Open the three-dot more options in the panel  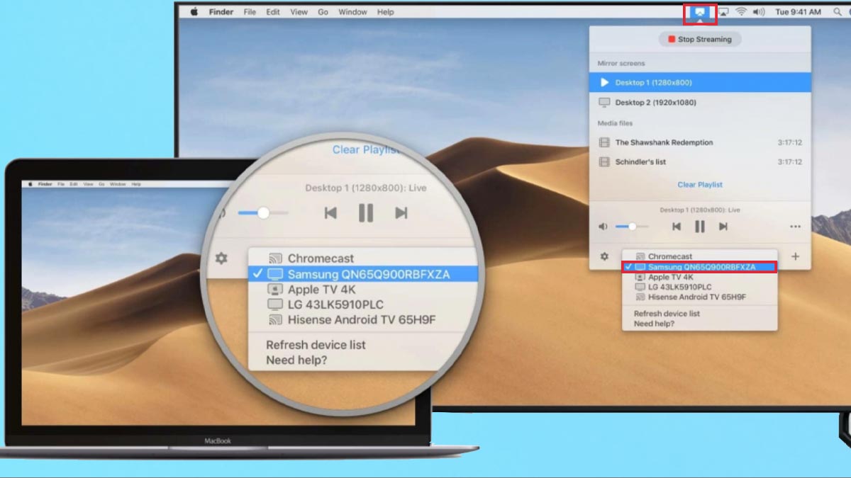point(796,227)
